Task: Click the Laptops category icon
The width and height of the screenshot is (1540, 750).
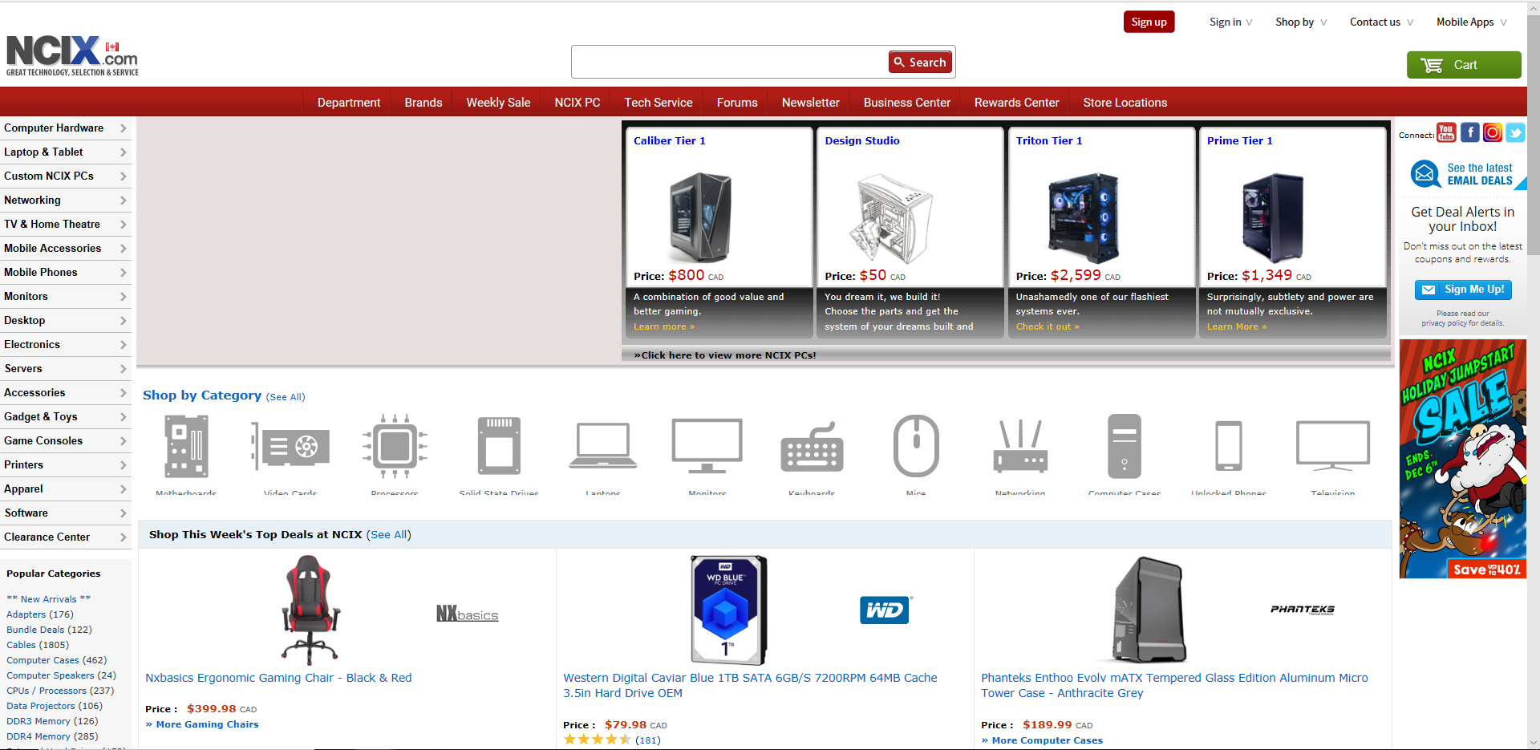Action: coord(603,446)
